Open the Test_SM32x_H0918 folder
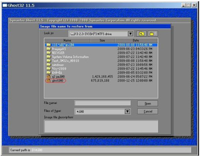Image resolution: width=200 pixels, height=157 pixels. [62, 61]
